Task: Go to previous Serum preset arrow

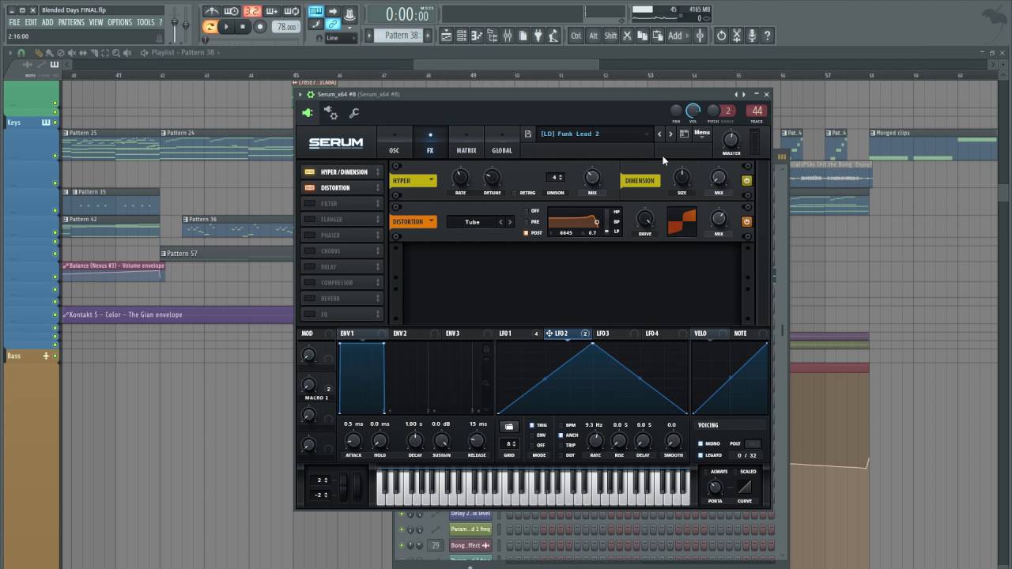Action: [659, 134]
